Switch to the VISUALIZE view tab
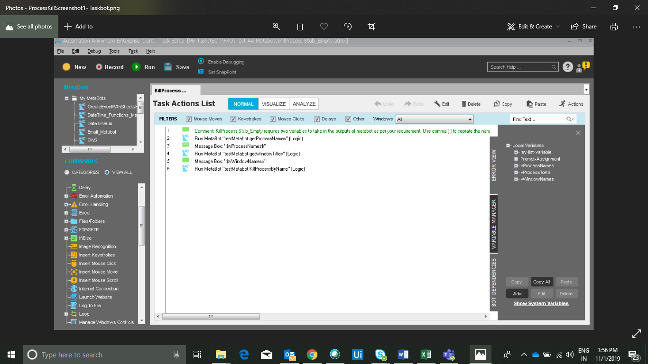 [x=274, y=104]
